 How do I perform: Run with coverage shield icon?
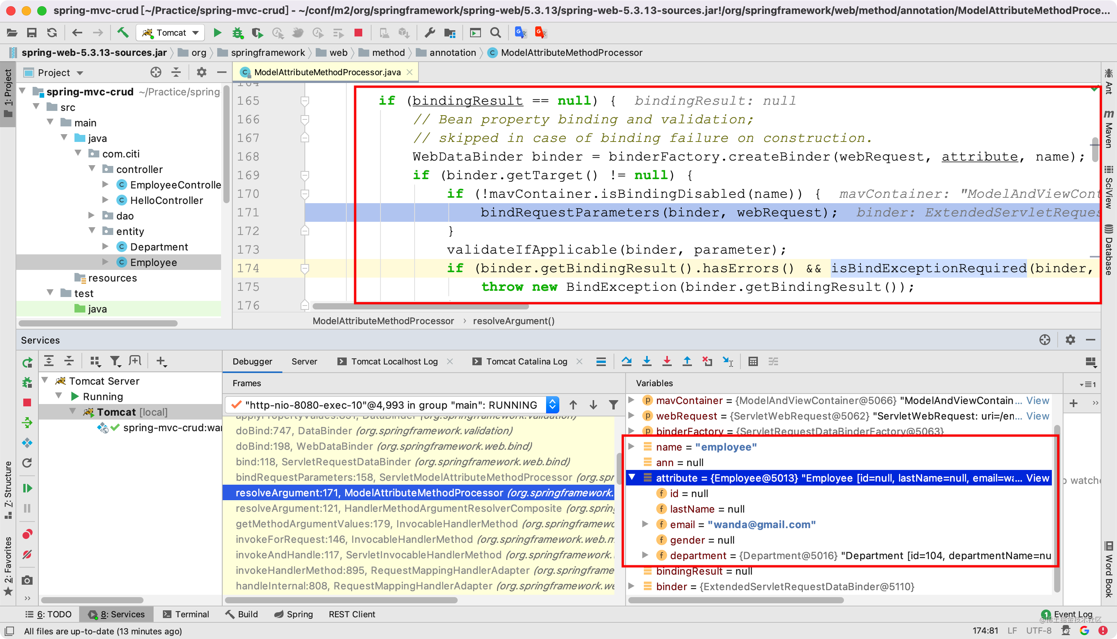point(257,33)
